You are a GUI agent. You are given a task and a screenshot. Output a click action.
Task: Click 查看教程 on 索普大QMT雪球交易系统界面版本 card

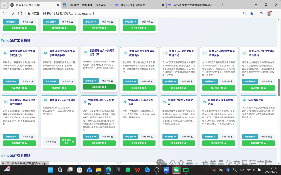(x=11, y=137)
